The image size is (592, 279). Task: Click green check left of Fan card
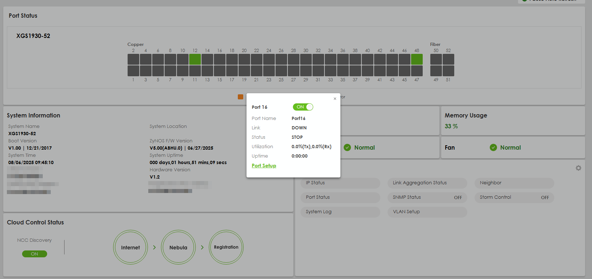pos(347,147)
